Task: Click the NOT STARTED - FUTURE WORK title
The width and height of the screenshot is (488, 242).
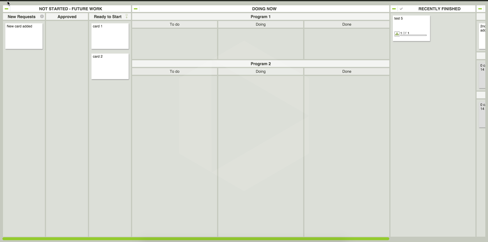Action: 71,9
